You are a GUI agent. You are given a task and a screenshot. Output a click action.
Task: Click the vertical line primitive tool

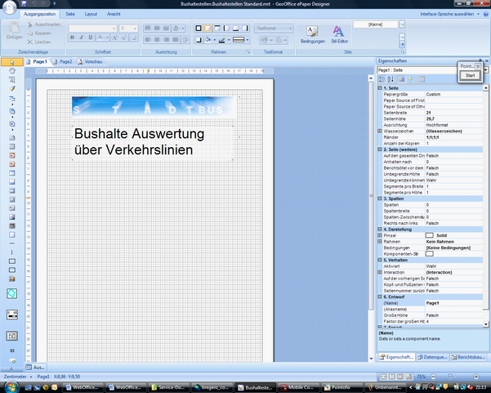[x=12, y=252]
